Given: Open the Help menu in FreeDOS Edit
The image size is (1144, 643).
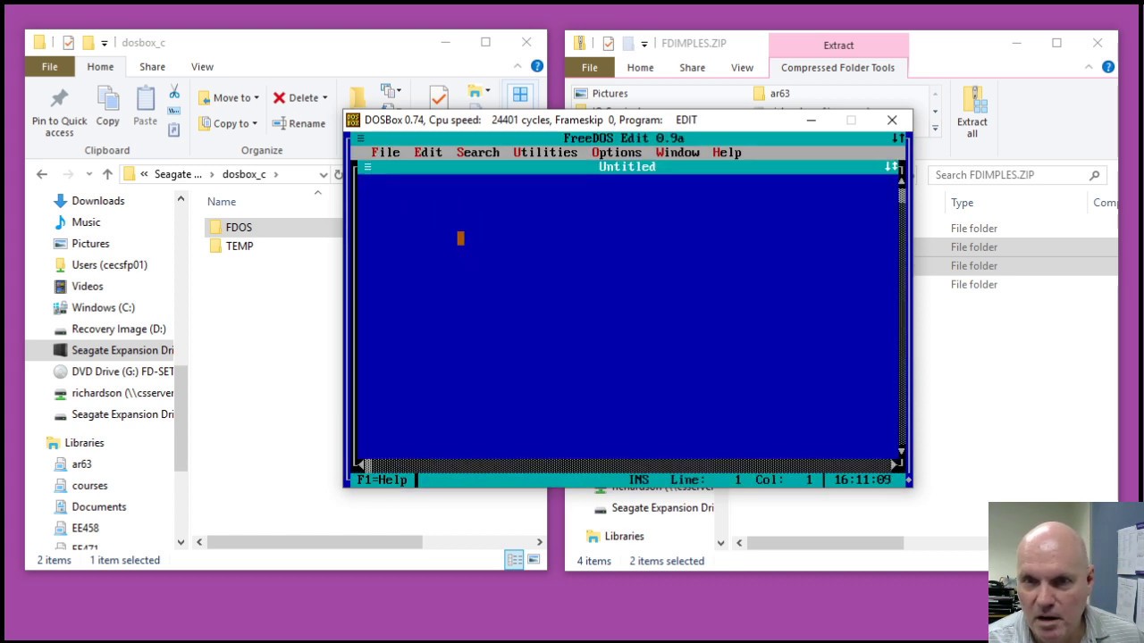Looking at the screenshot, I should [x=727, y=153].
